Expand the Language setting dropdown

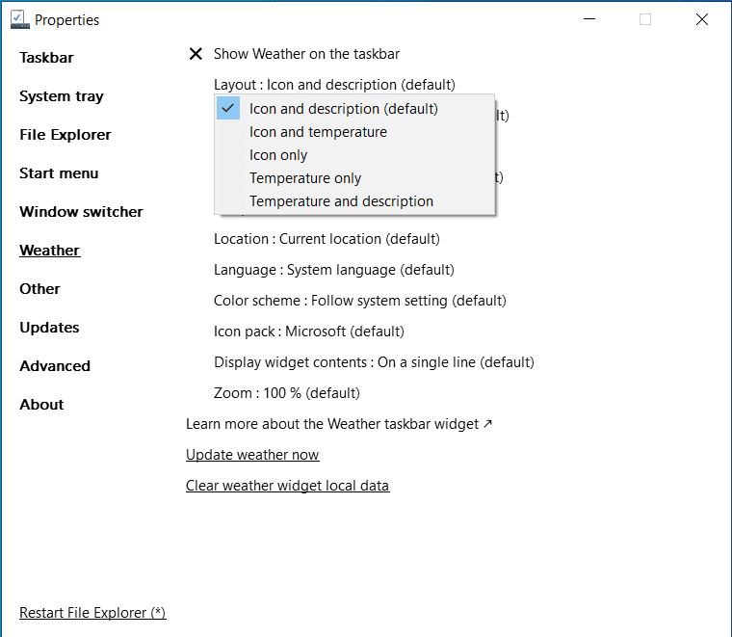pos(333,270)
